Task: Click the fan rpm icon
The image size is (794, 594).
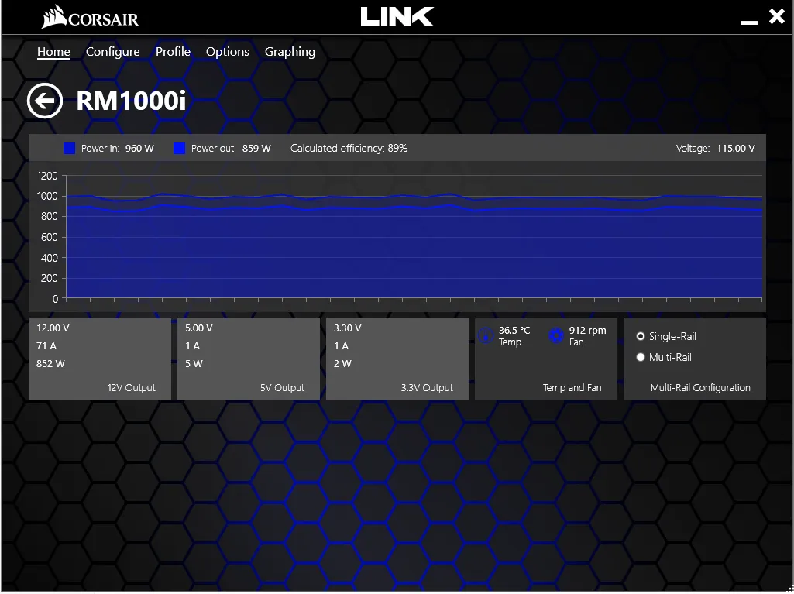Action: (556, 336)
